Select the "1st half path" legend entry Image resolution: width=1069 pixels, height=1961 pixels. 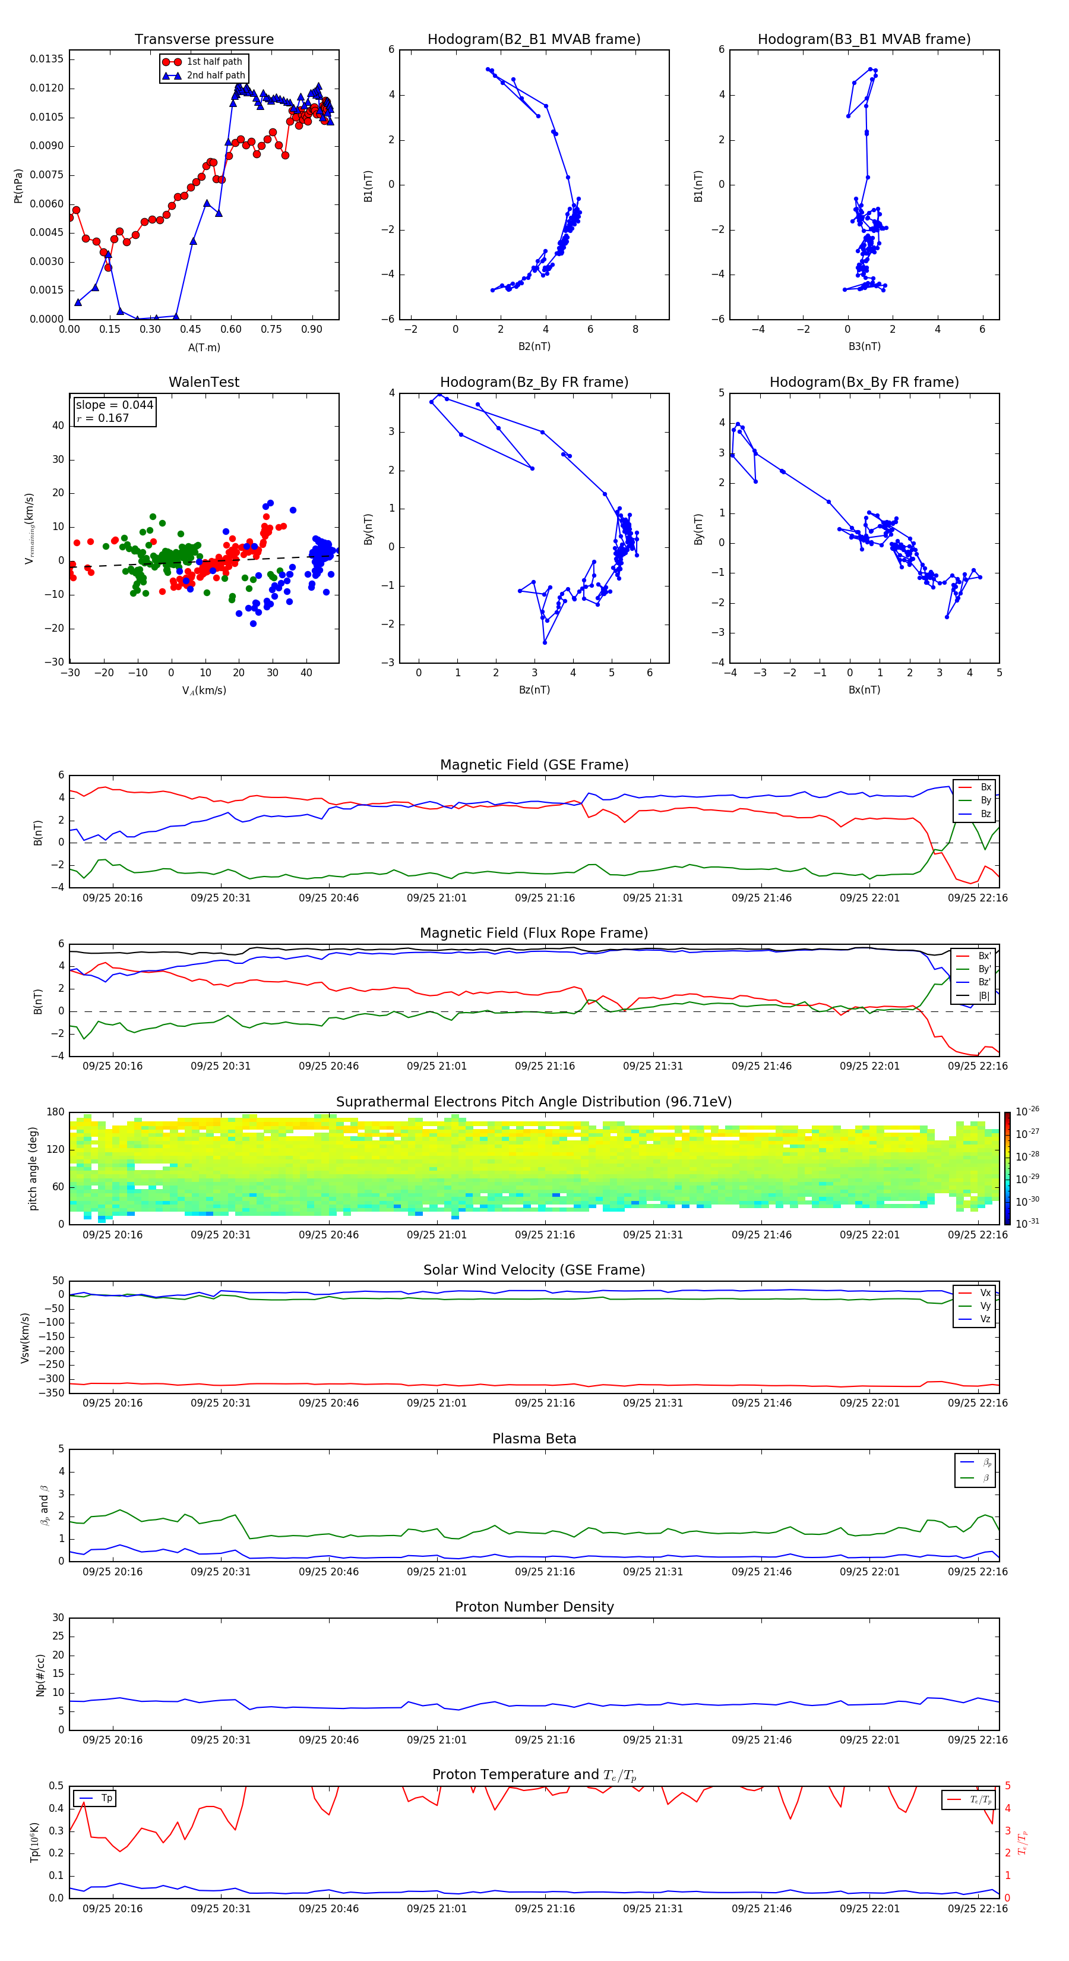click(x=203, y=62)
